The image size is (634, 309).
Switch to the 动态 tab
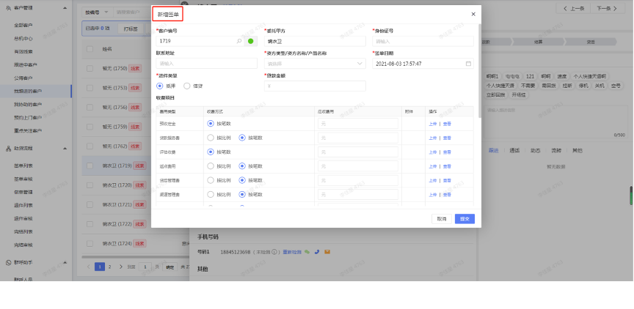536,150
